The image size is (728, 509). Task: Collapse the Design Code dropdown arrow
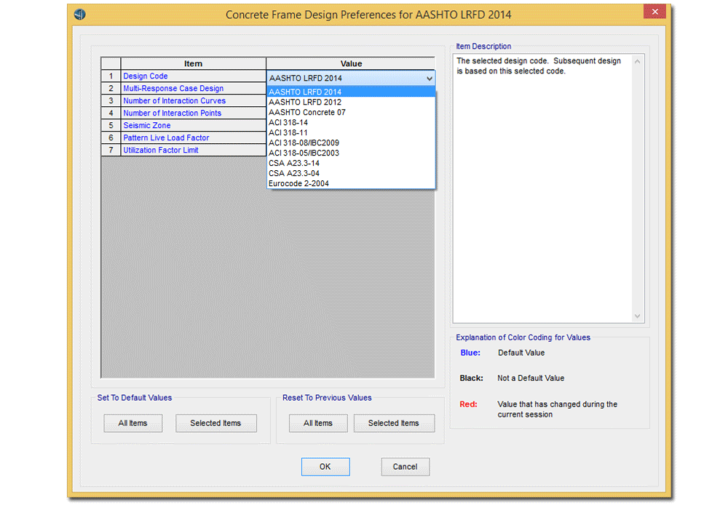coord(430,79)
